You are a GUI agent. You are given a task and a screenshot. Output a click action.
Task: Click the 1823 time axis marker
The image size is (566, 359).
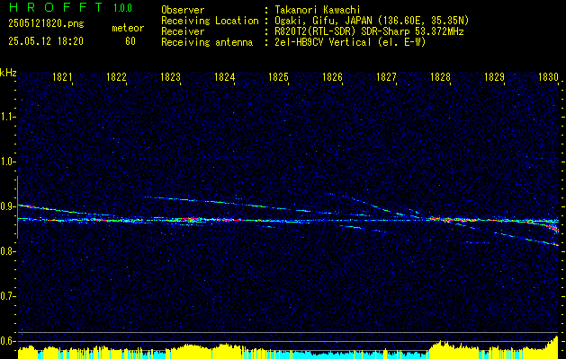(171, 77)
